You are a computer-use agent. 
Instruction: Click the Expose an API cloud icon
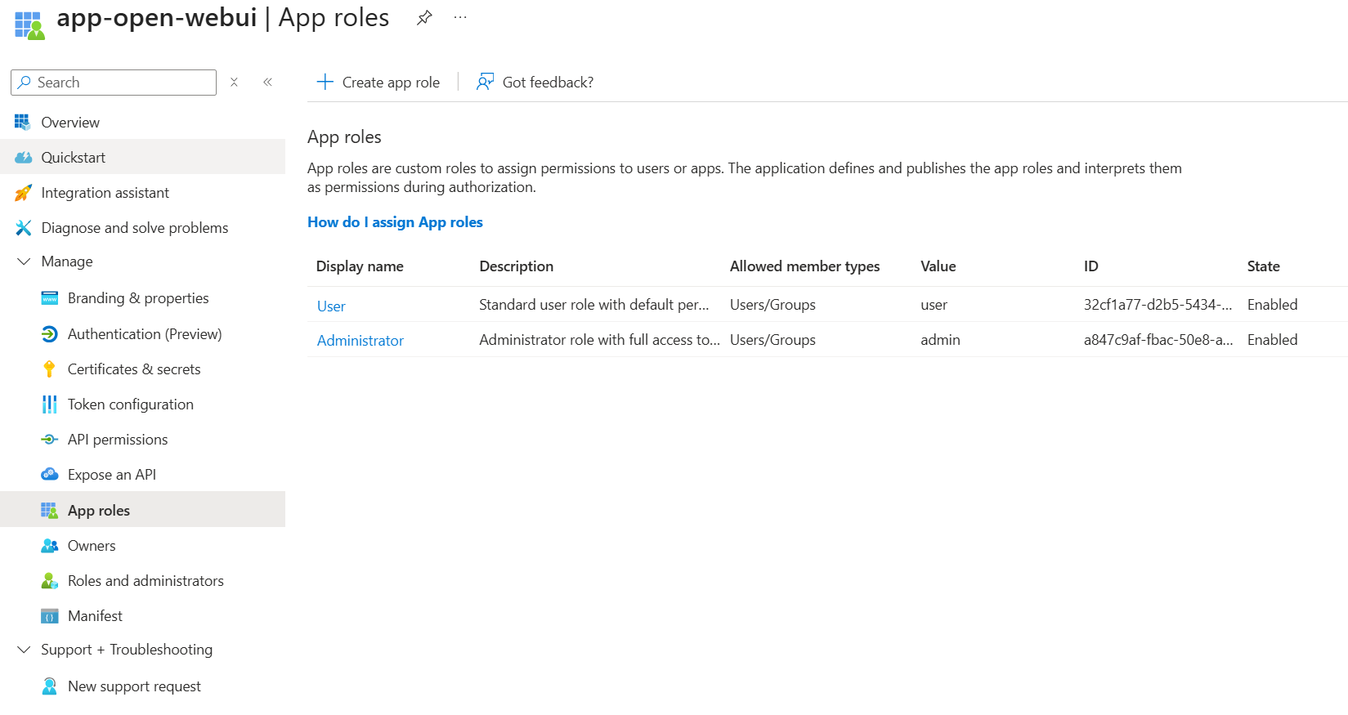click(50, 475)
